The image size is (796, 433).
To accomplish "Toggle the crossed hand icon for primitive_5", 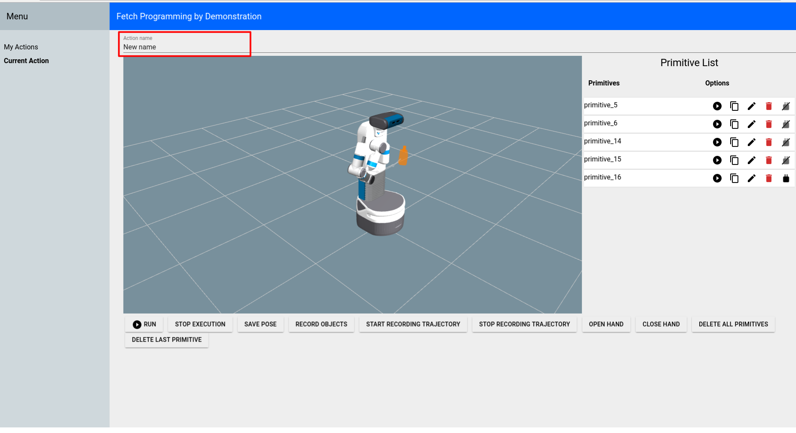I will tap(786, 106).
